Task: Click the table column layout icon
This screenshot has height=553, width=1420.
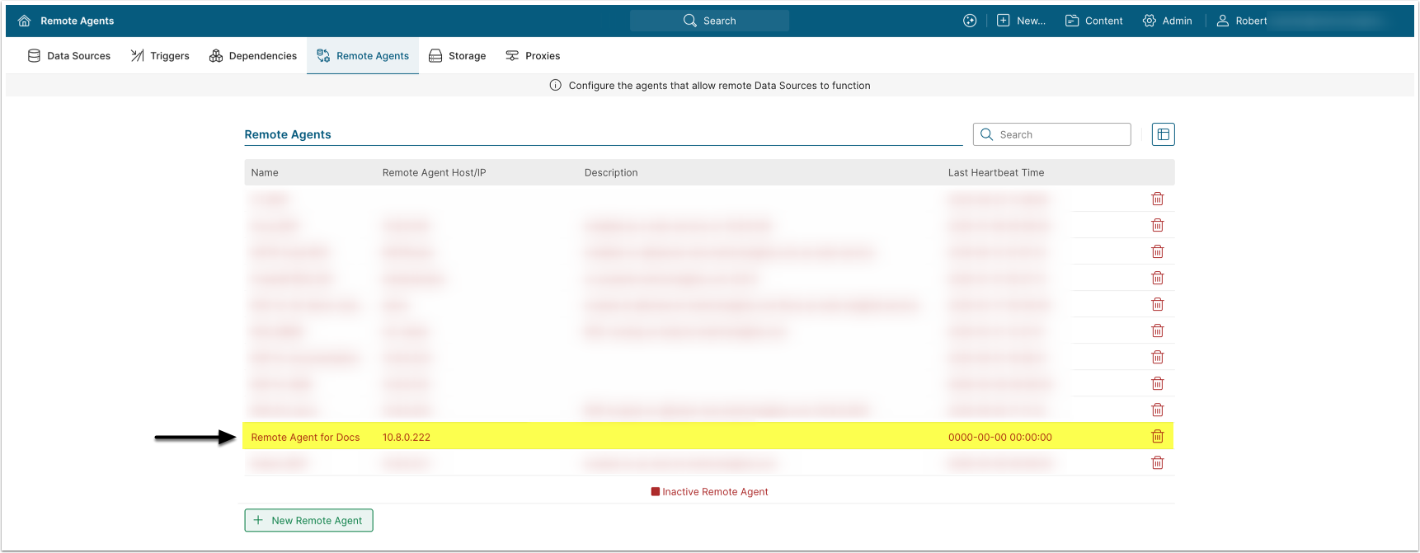Action: pos(1164,134)
